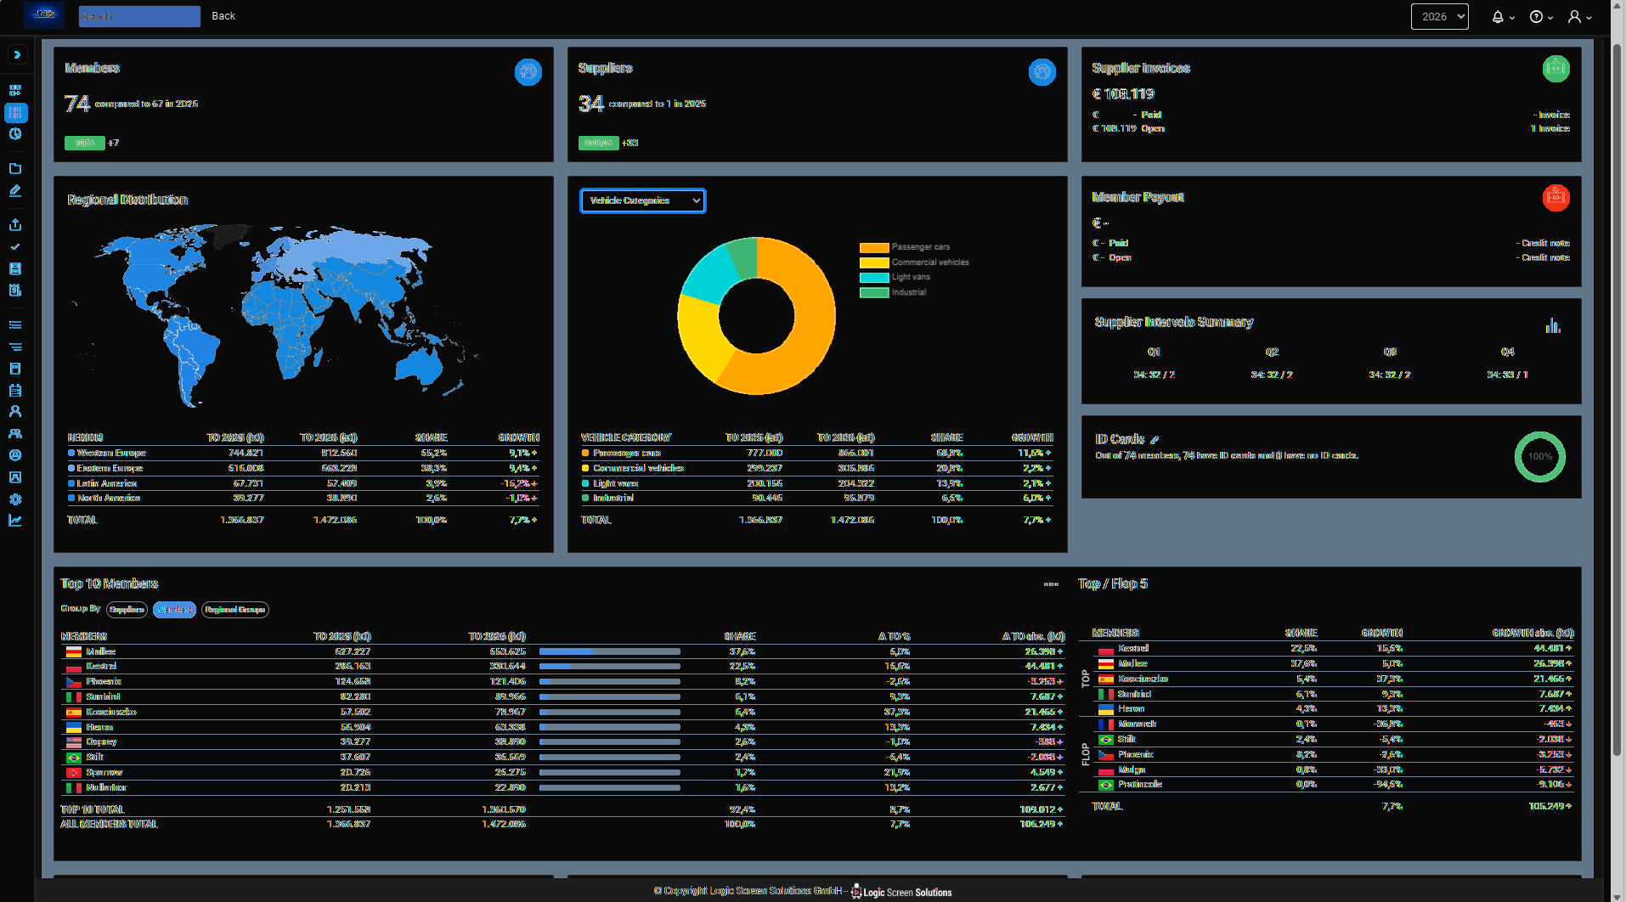Click the Commercial vehicles yellow legend swatch
The height and width of the screenshot is (902, 1626).
pyautogui.click(x=874, y=263)
